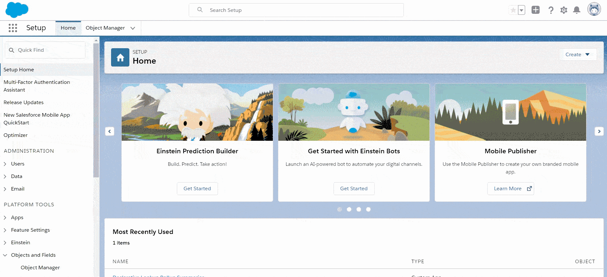Image resolution: width=607 pixels, height=277 pixels.
Task: Click Learn More for Mobile Publisher
Action: tap(511, 189)
